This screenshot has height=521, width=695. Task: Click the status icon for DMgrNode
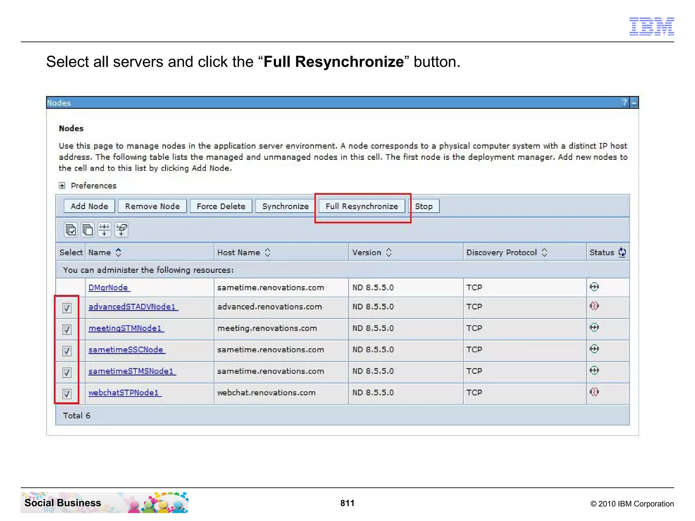coord(594,287)
